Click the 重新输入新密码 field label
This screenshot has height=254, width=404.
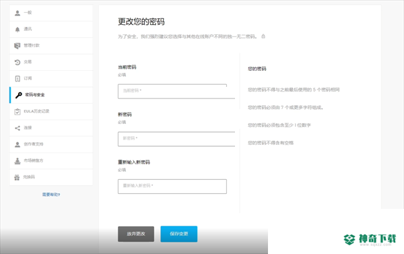coord(134,162)
